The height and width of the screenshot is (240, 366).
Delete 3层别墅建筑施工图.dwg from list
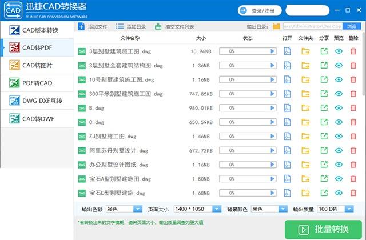click(x=353, y=51)
